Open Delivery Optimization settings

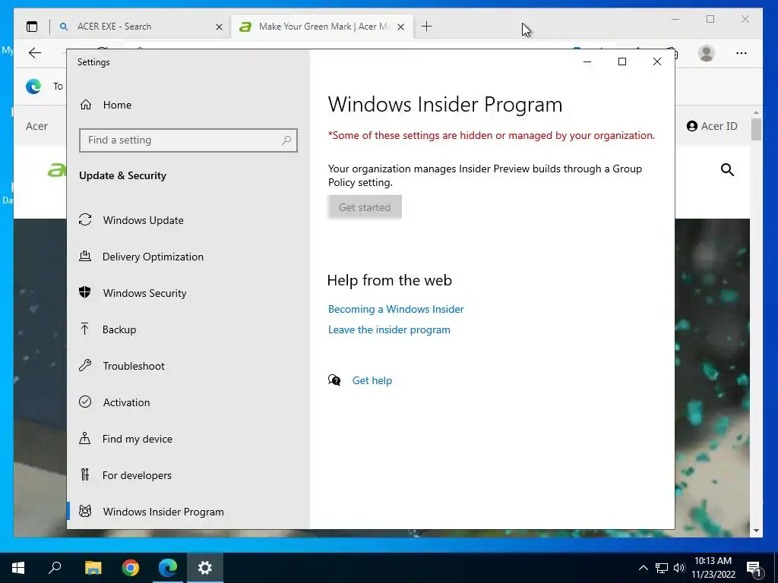[x=153, y=257]
